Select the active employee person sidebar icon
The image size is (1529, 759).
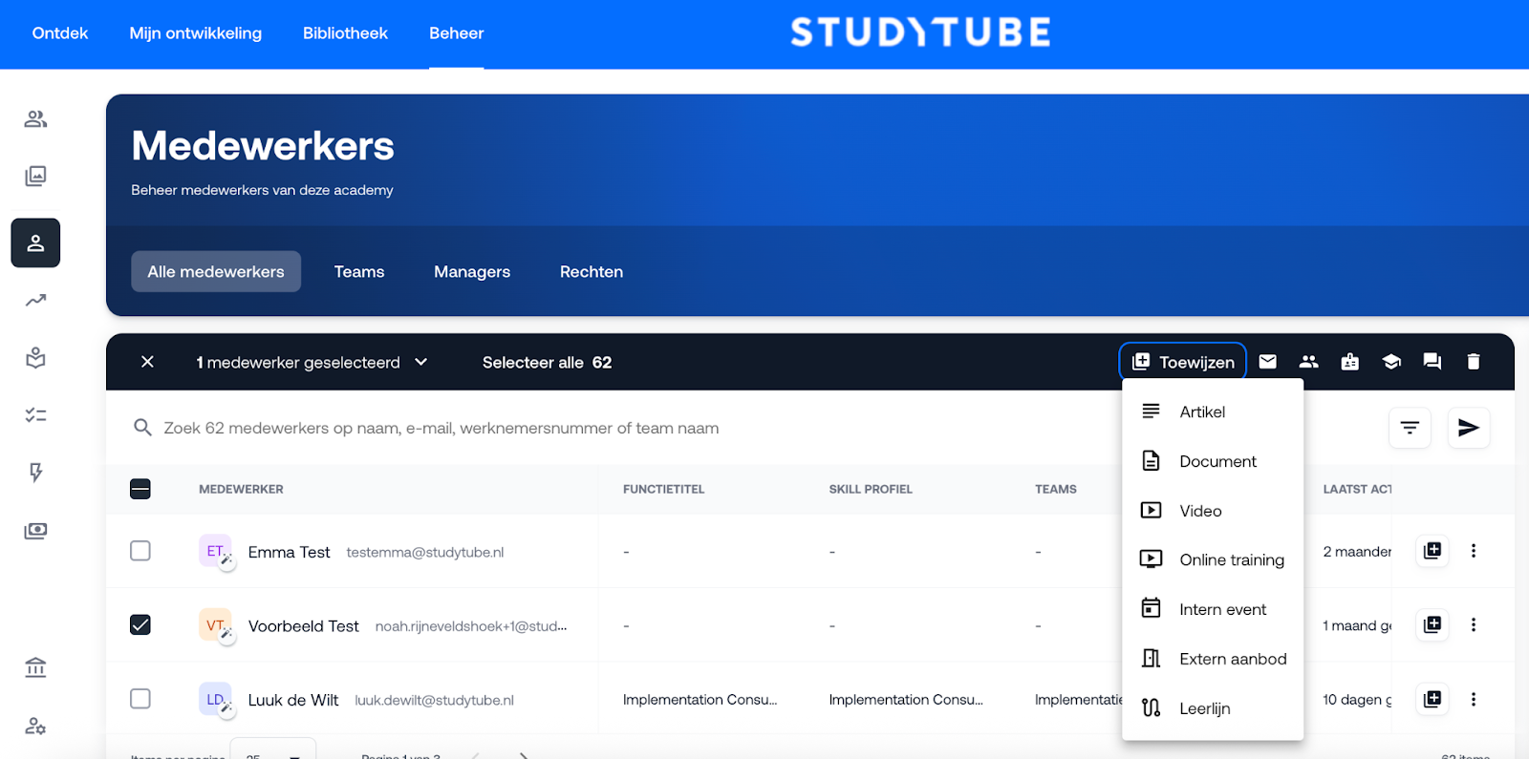click(x=35, y=242)
